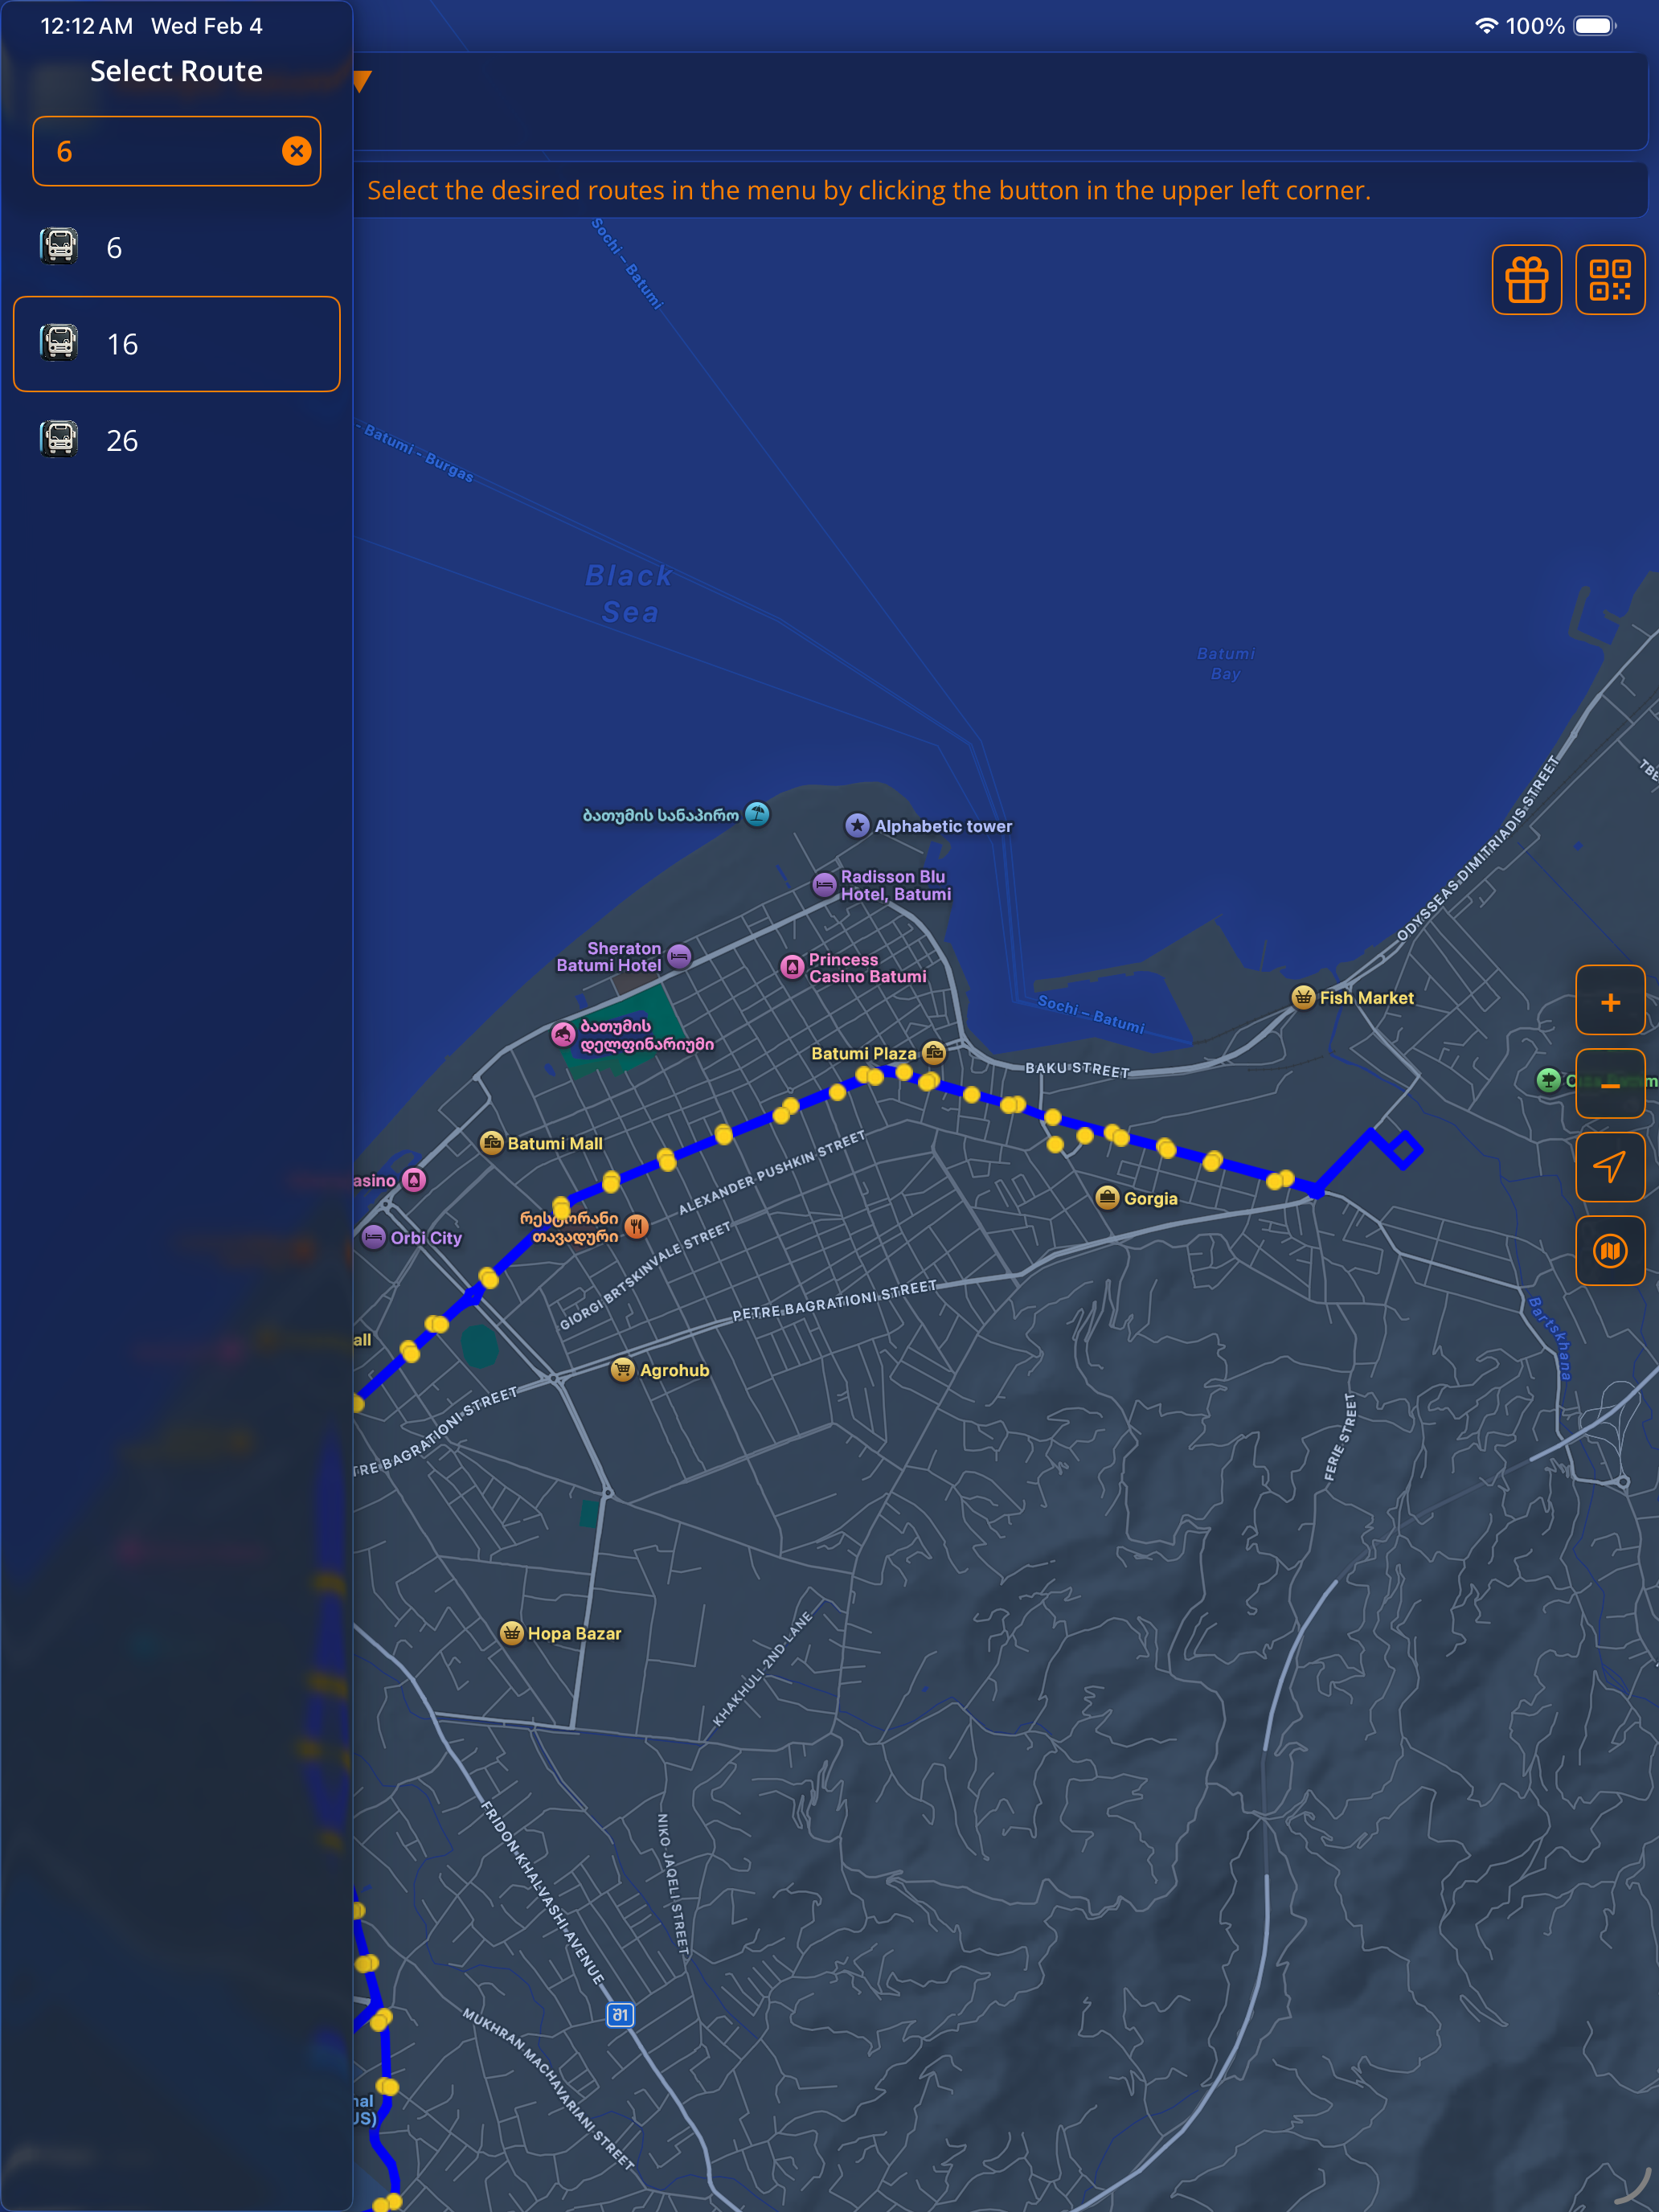
Task: Focus the route search input
Action: 160,151
